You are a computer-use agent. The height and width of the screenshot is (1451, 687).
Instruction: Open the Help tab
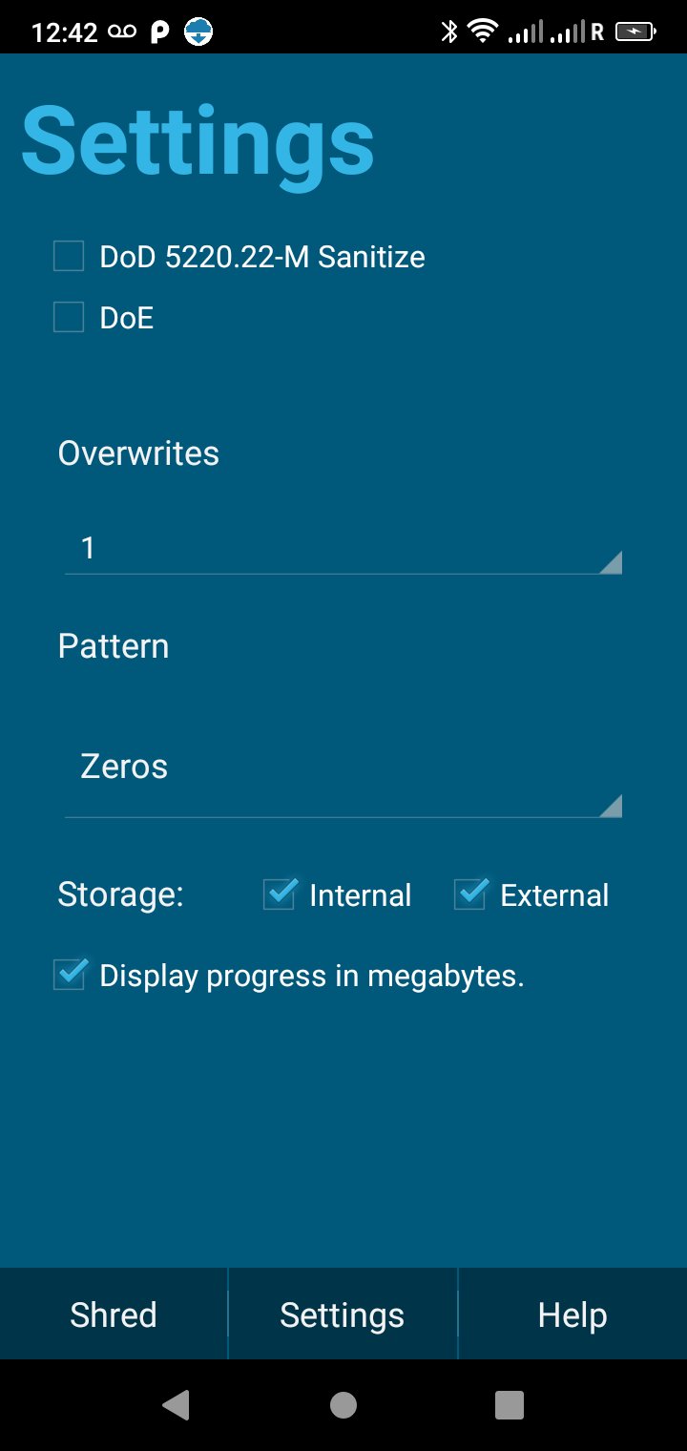(x=572, y=1314)
